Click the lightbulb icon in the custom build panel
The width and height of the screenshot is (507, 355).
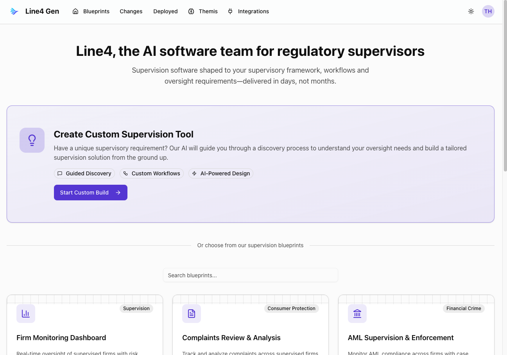click(x=32, y=140)
